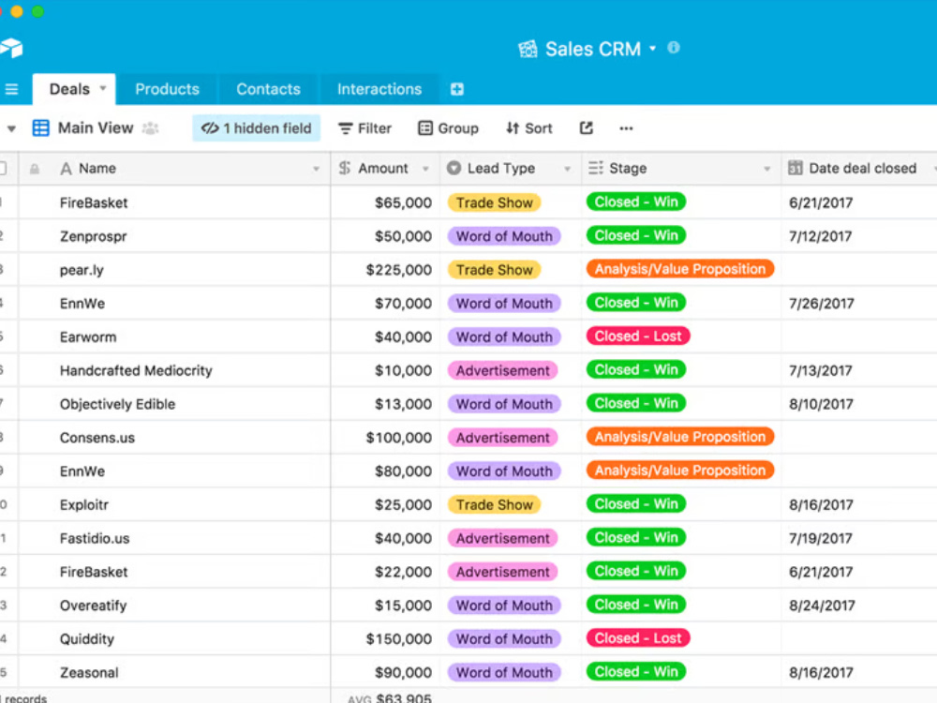Click the Main View name
The height and width of the screenshot is (703, 937).
tap(96, 127)
